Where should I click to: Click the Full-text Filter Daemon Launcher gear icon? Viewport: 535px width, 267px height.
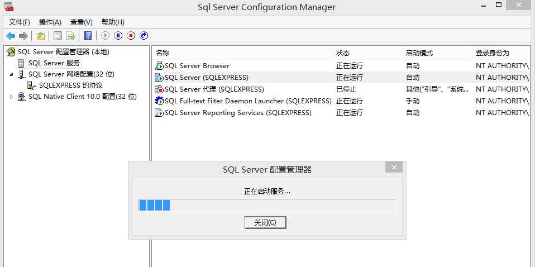(159, 101)
